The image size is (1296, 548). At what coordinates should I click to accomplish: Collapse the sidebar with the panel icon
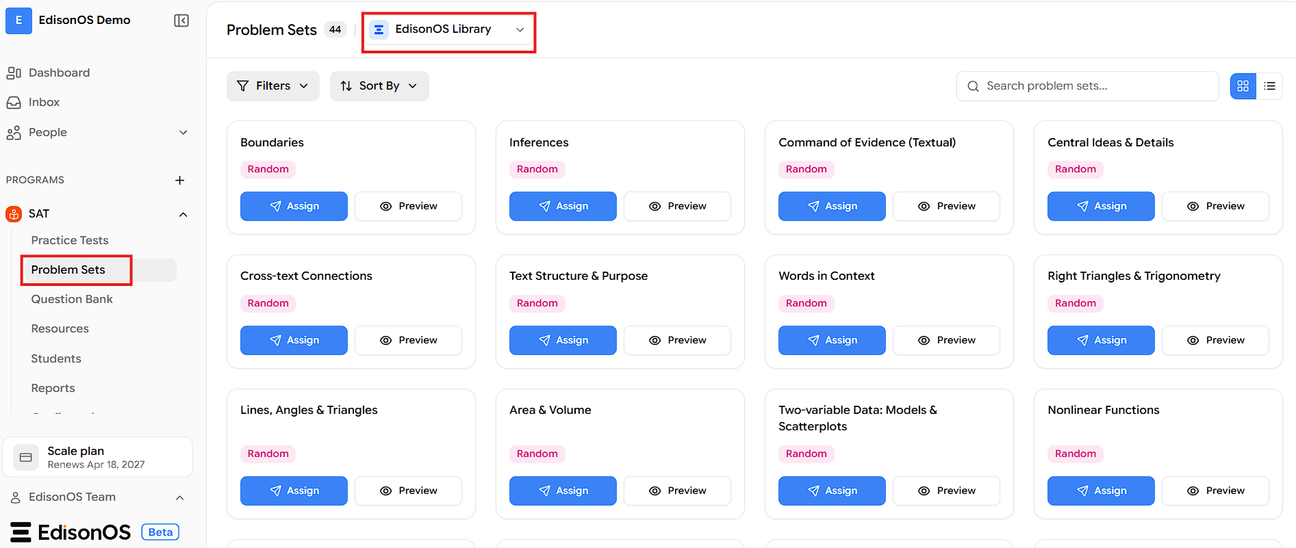click(181, 21)
